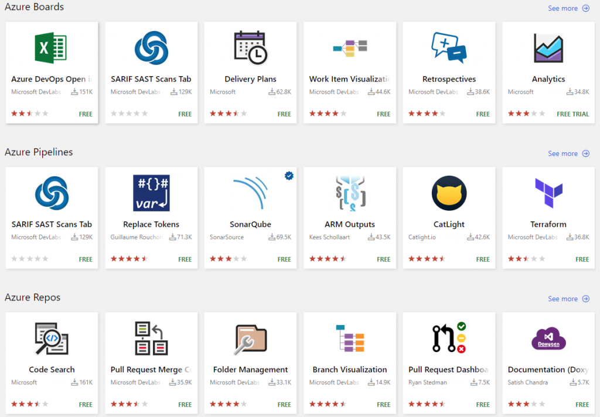Click the arrow icon beside Azure Boards See more
The width and height of the screenshot is (600, 417).
[586, 8]
